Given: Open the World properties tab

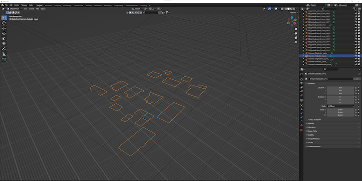Looking at the screenshot, I should pyautogui.click(x=301, y=95).
